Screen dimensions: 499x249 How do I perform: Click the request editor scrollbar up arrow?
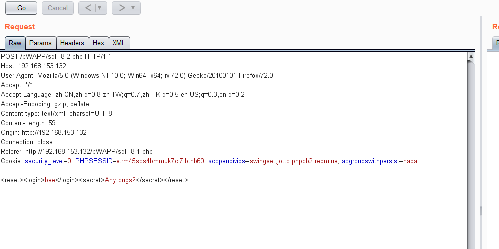(471, 56)
